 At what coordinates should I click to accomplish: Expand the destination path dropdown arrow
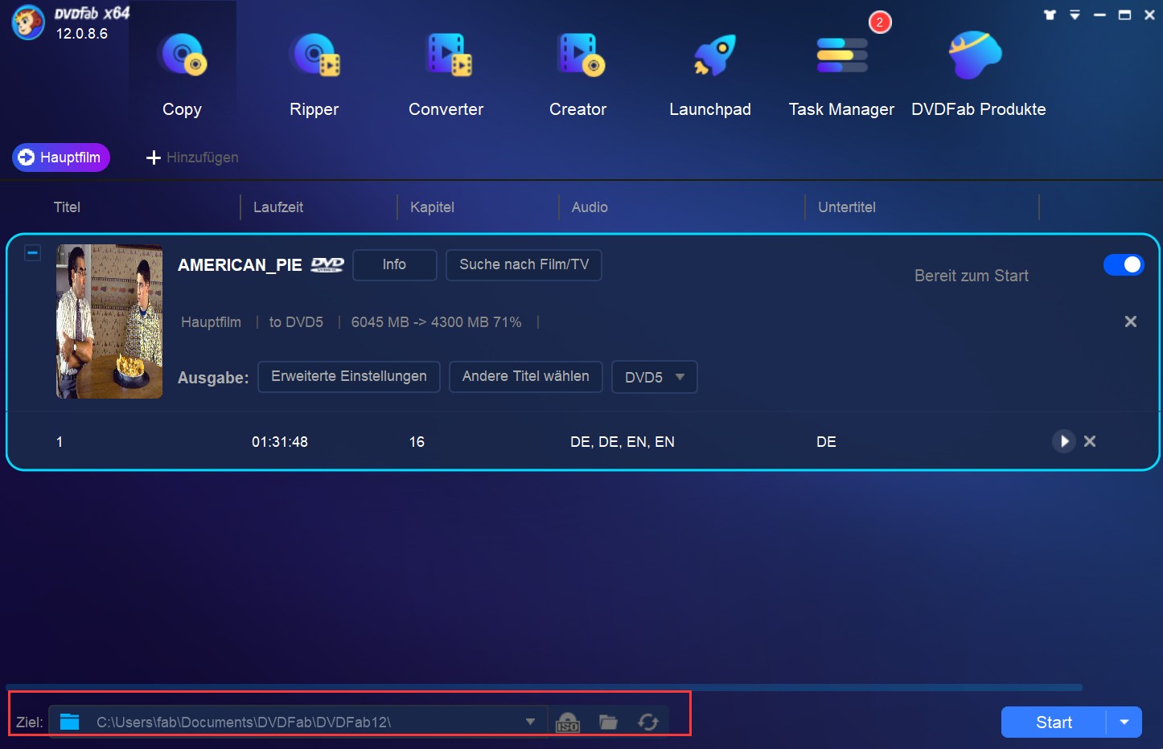click(x=530, y=722)
